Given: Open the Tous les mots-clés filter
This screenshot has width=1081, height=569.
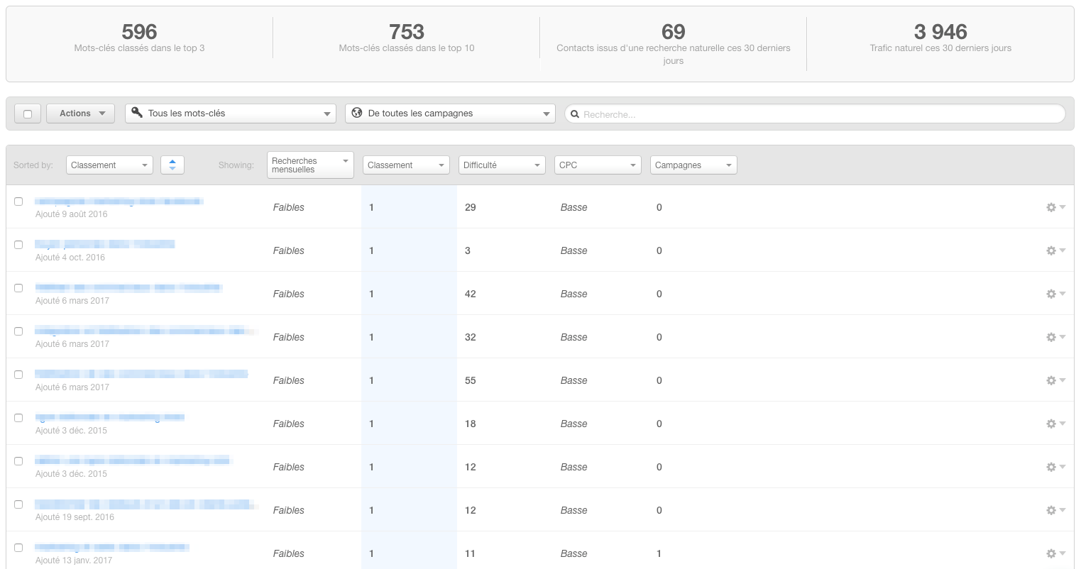Looking at the screenshot, I should click(231, 114).
